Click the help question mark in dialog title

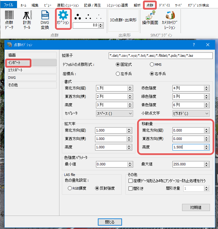click(194, 45)
